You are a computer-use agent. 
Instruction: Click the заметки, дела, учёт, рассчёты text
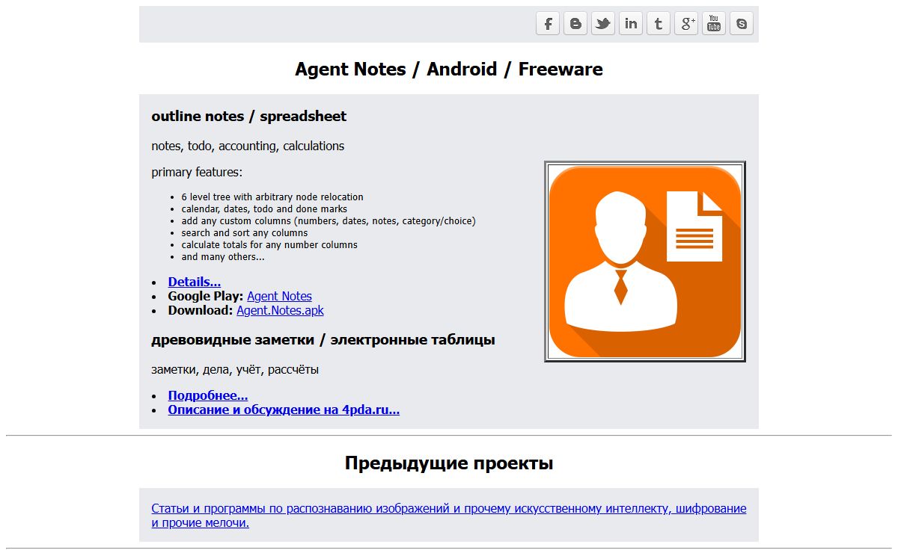(235, 369)
